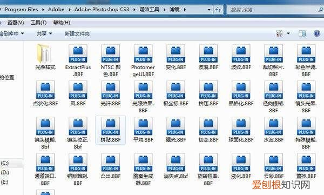The image size is (324, 195).
Task: Select the 云彩.8BF plug-in file
Action: coord(273,166)
